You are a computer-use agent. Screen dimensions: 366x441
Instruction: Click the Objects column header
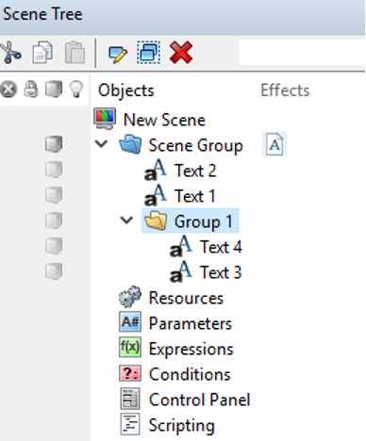126,90
